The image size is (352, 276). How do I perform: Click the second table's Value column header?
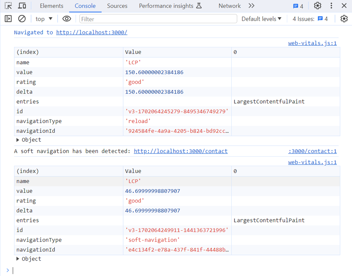click(177, 171)
